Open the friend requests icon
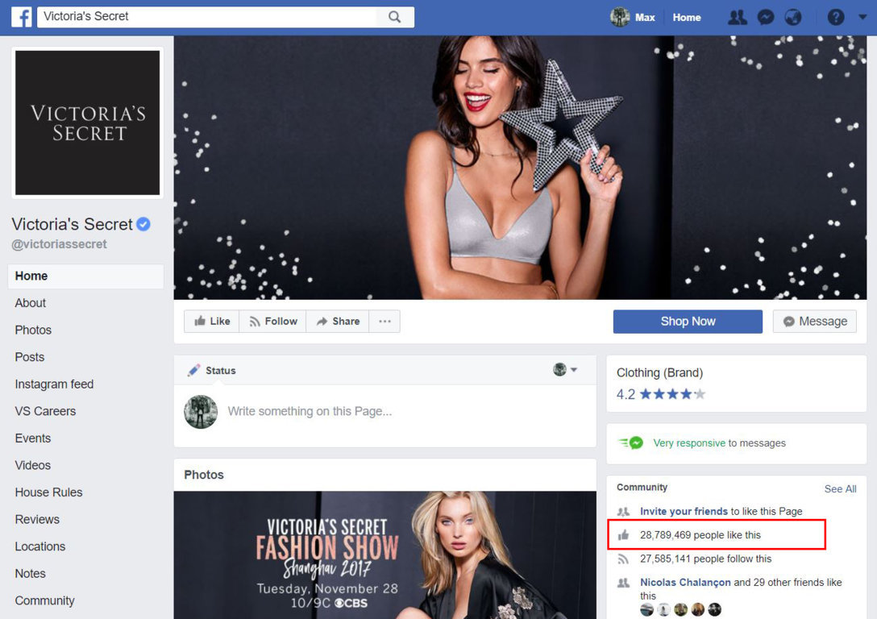 738,18
